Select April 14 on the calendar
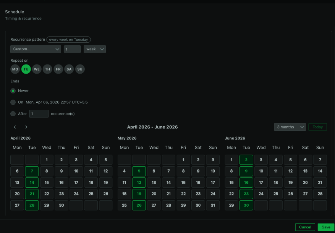Viewport: 335px width, 233px height. pos(32,182)
